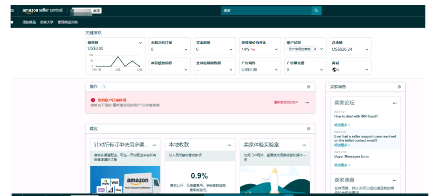446x196 pixels.
Task: Open 添加商品 in the top navigation
Action: click(29, 22)
